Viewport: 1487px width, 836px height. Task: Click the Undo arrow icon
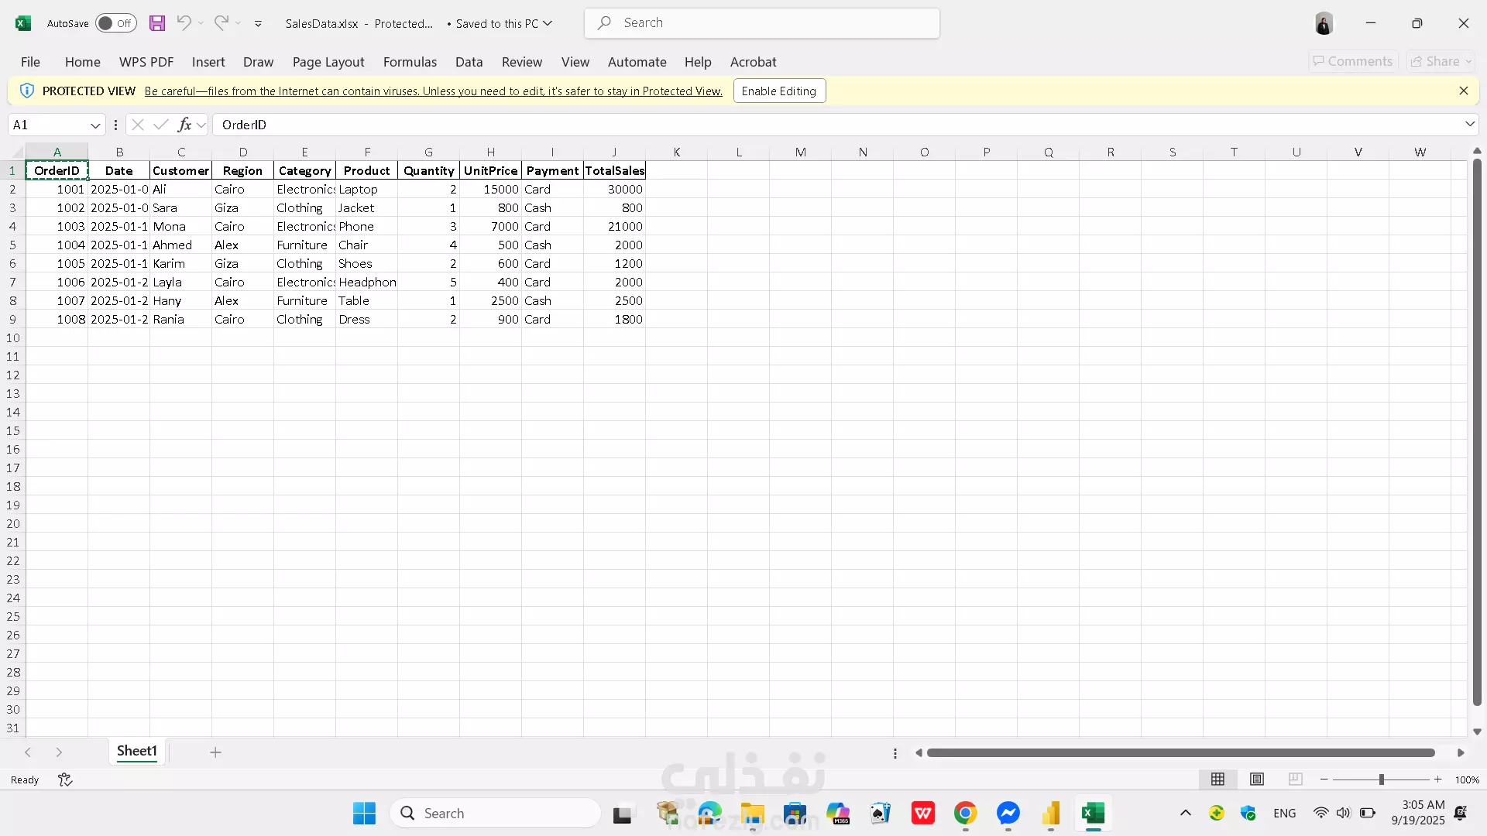[x=184, y=23]
